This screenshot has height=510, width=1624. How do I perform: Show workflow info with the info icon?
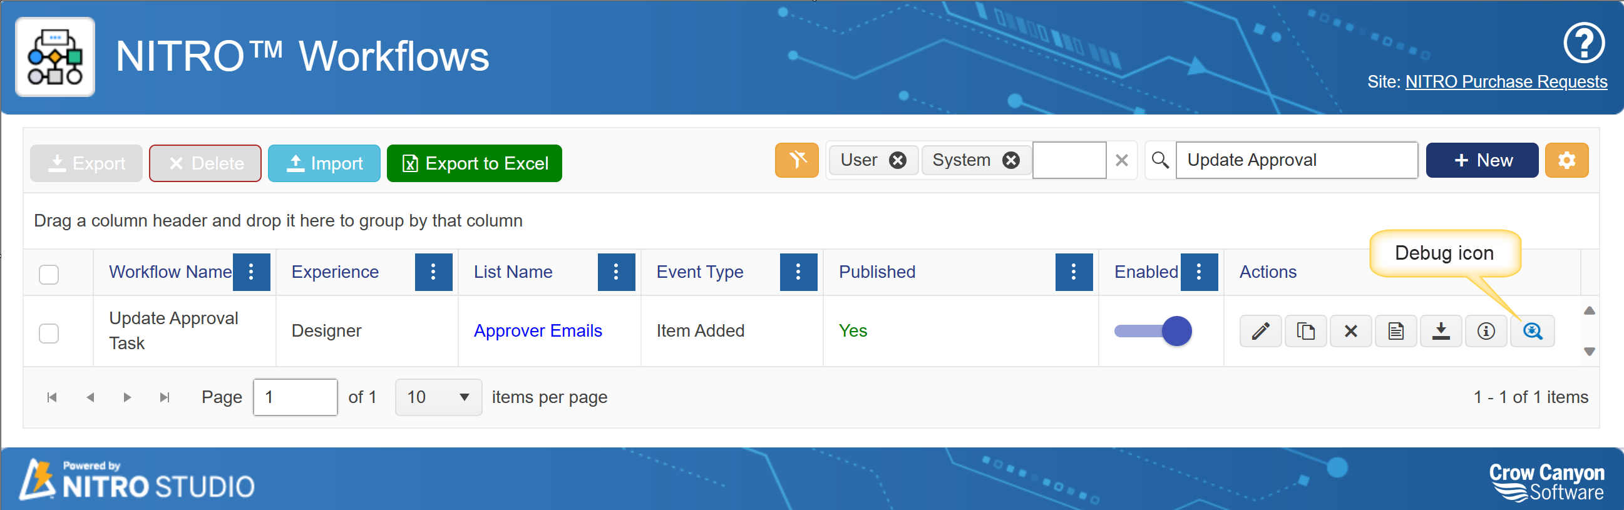click(1486, 331)
